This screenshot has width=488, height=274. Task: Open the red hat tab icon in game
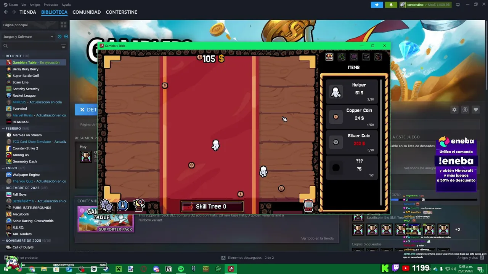(378, 57)
